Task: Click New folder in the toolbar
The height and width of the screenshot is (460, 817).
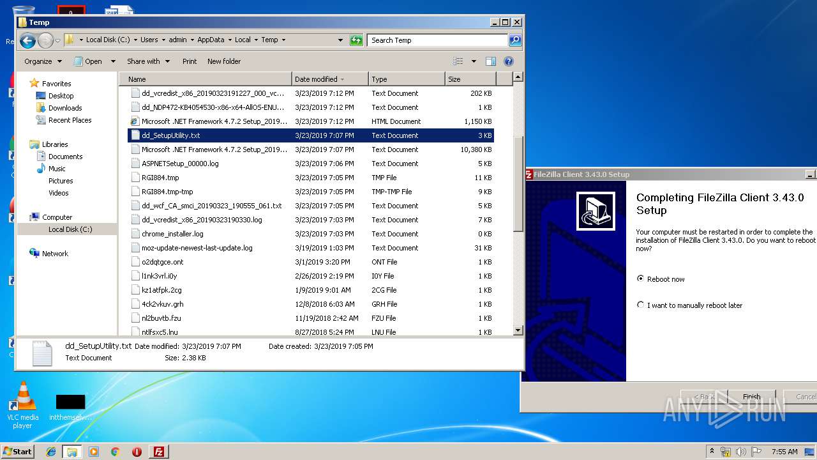Action: click(224, 61)
